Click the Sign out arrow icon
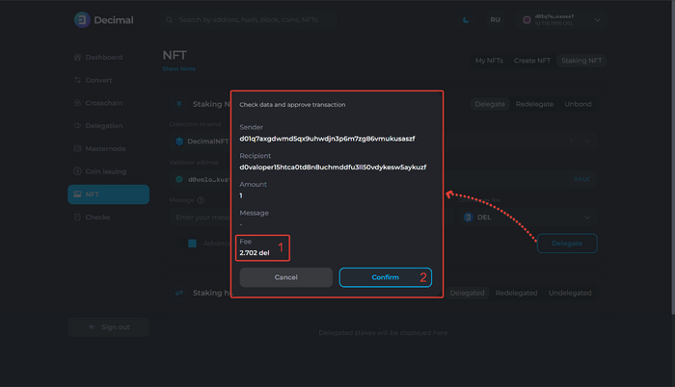Viewport: 675px width, 387px height. [92, 326]
